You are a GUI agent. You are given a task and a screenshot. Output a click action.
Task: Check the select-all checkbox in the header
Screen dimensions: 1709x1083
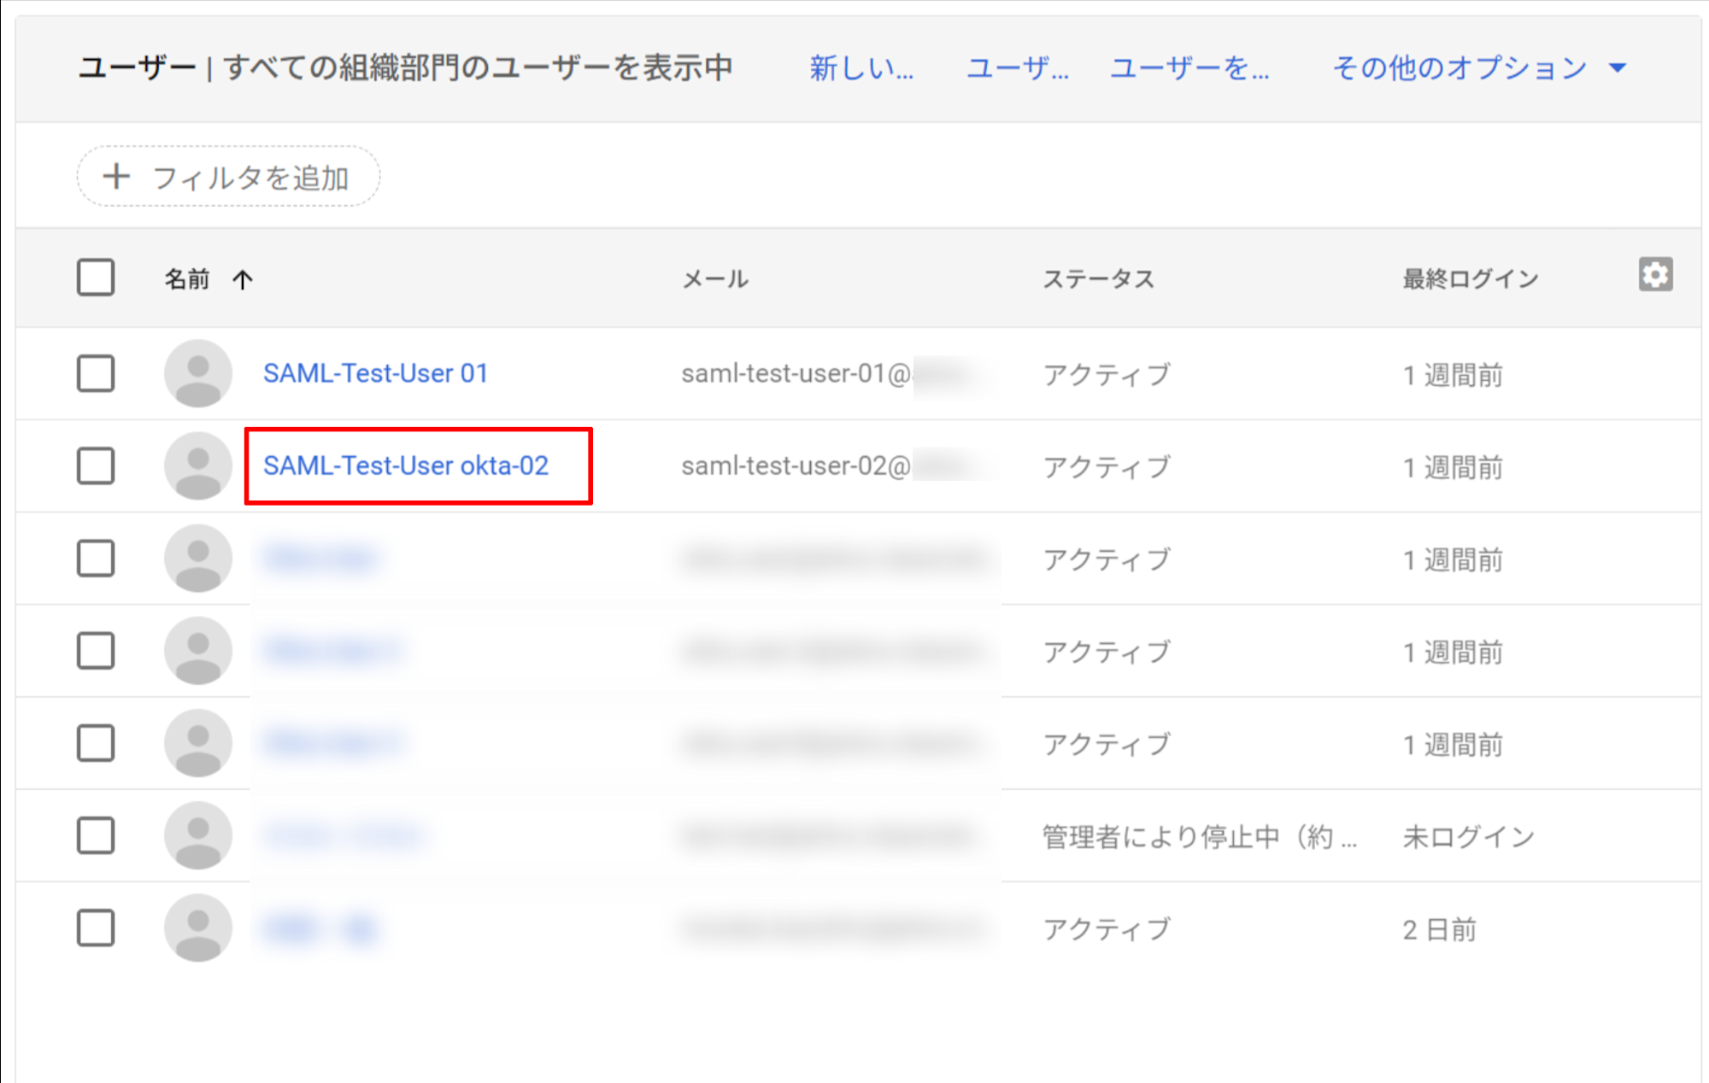click(x=95, y=277)
